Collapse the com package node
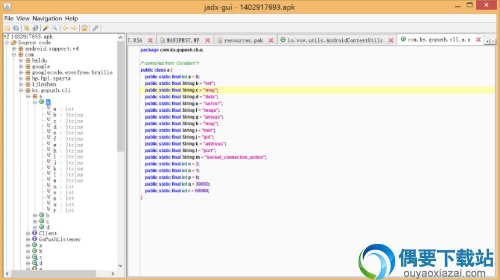The height and width of the screenshot is (280, 500). point(14,55)
